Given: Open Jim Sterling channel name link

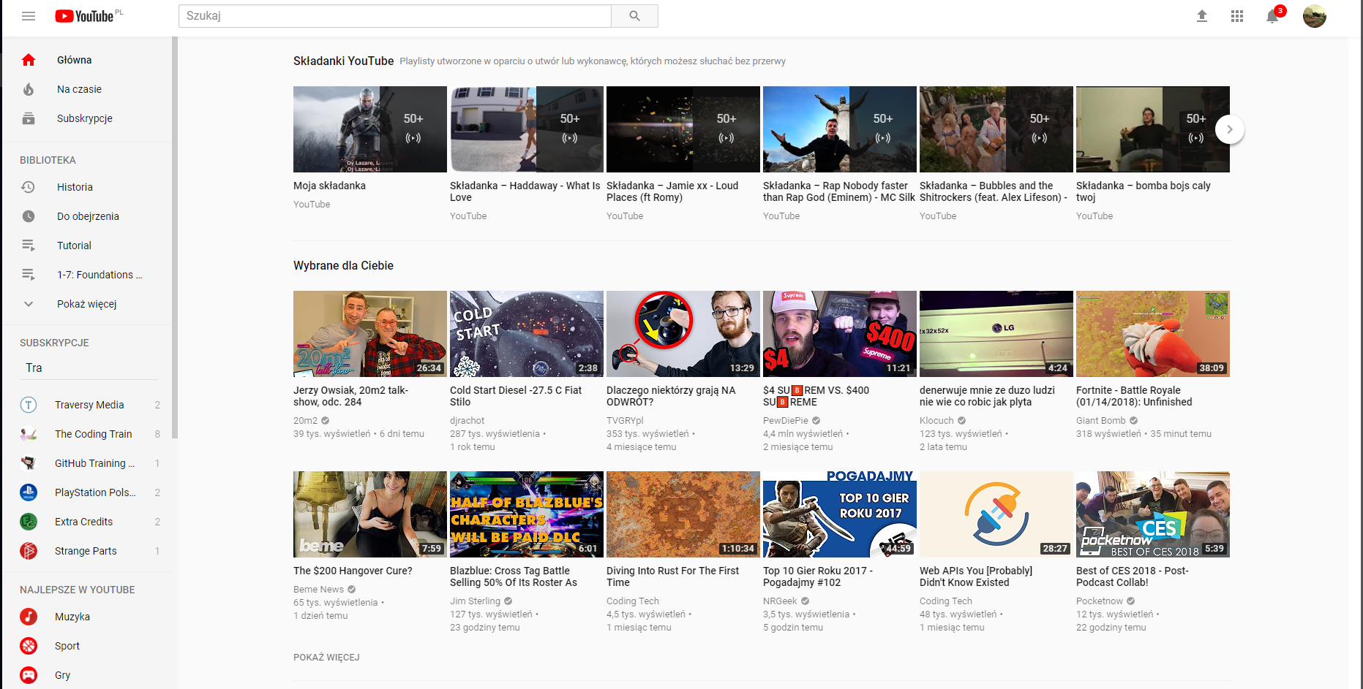Looking at the screenshot, I should point(476,601).
